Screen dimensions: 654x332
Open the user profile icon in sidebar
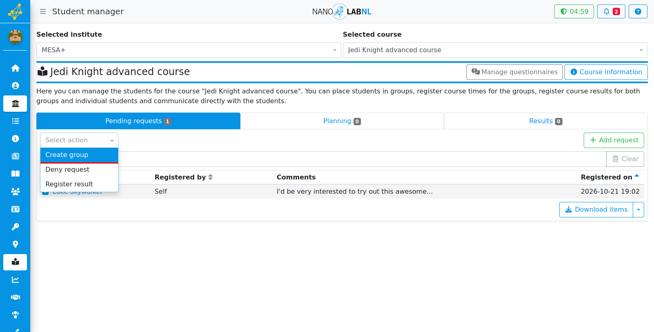click(15, 86)
